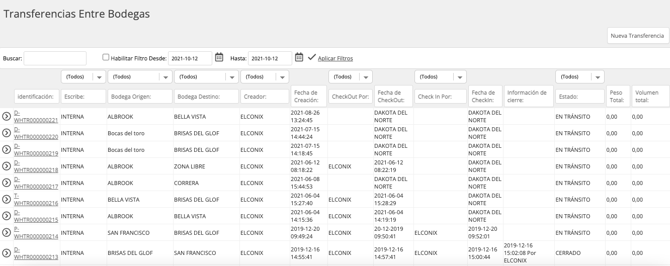Open transfer link D-WHTR000000221
Image resolution: width=670 pixels, height=266 pixels.
coord(36,117)
